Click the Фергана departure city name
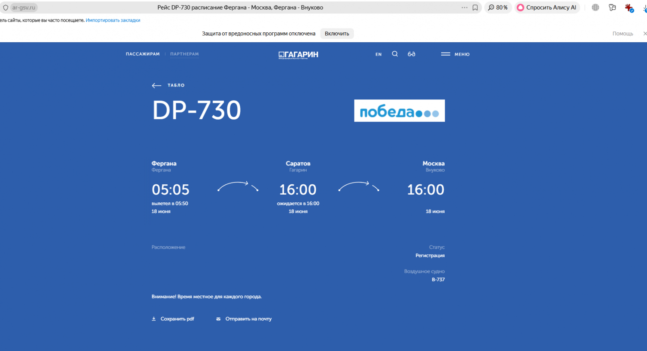 164,163
